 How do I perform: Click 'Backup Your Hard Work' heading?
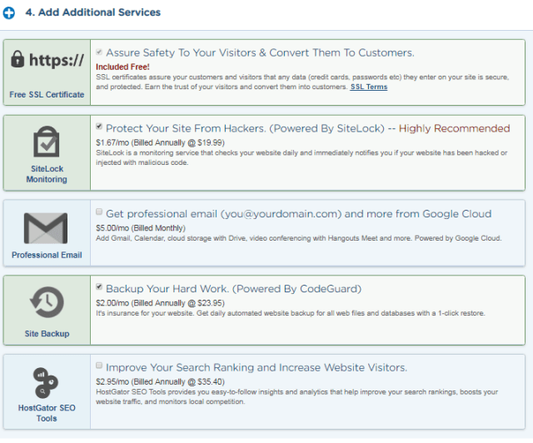point(233,289)
